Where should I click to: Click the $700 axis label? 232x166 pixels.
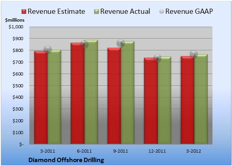(18, 62)
